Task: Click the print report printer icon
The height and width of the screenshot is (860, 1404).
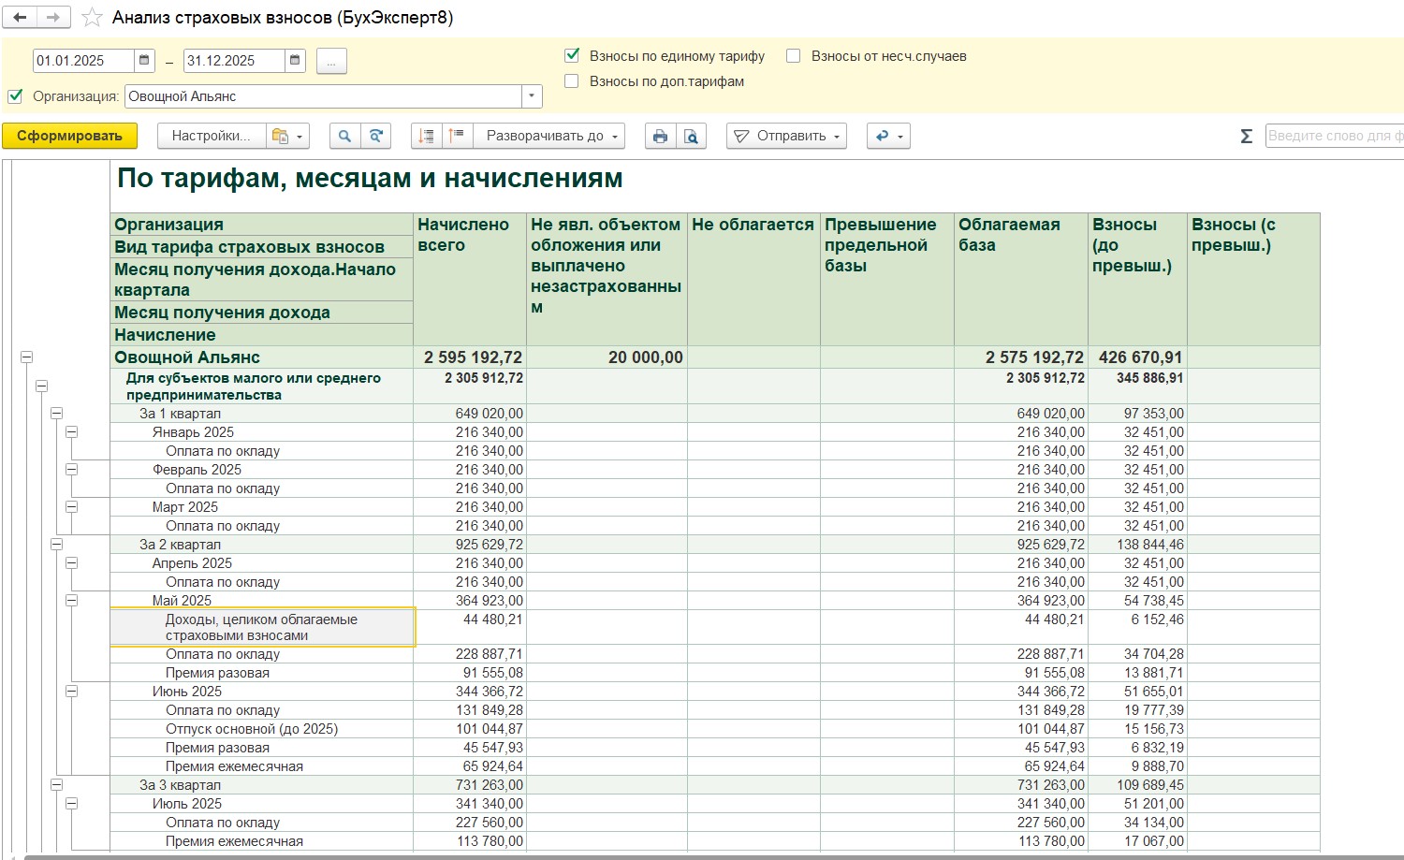Action: click(x=660, y=136)
